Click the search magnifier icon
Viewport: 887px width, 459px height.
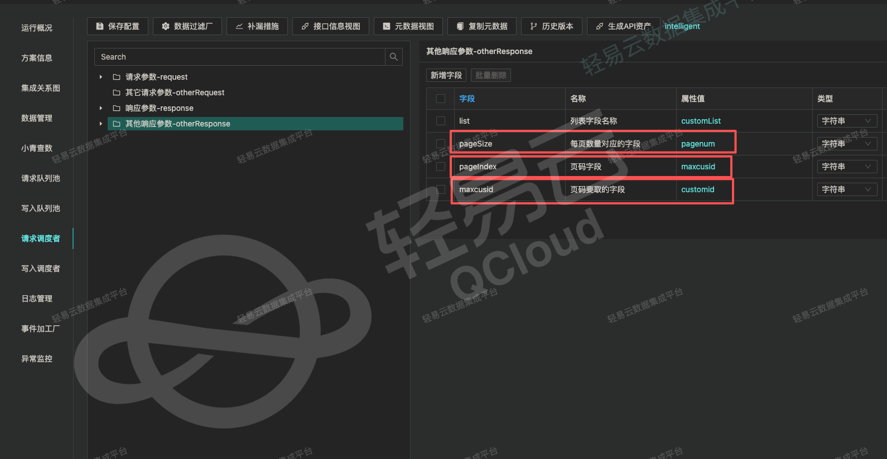[x=394, y=57]
